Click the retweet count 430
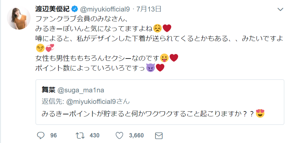The height and width of the screenshot is (143, 290). [x=94, y=135]
